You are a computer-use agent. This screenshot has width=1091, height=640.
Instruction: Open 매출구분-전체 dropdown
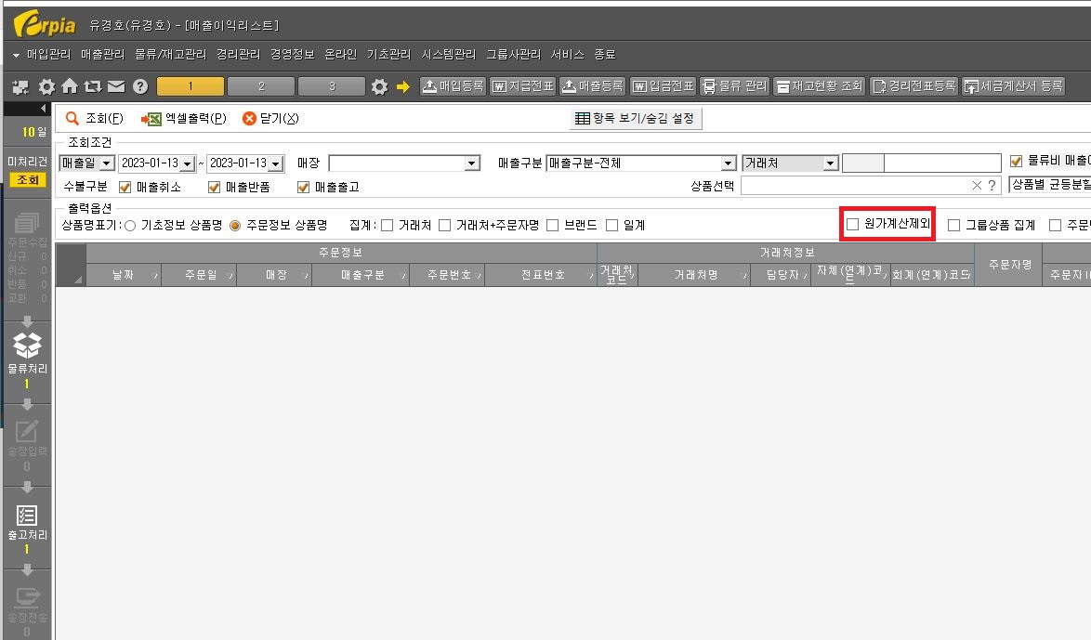(x=729, y=163)
